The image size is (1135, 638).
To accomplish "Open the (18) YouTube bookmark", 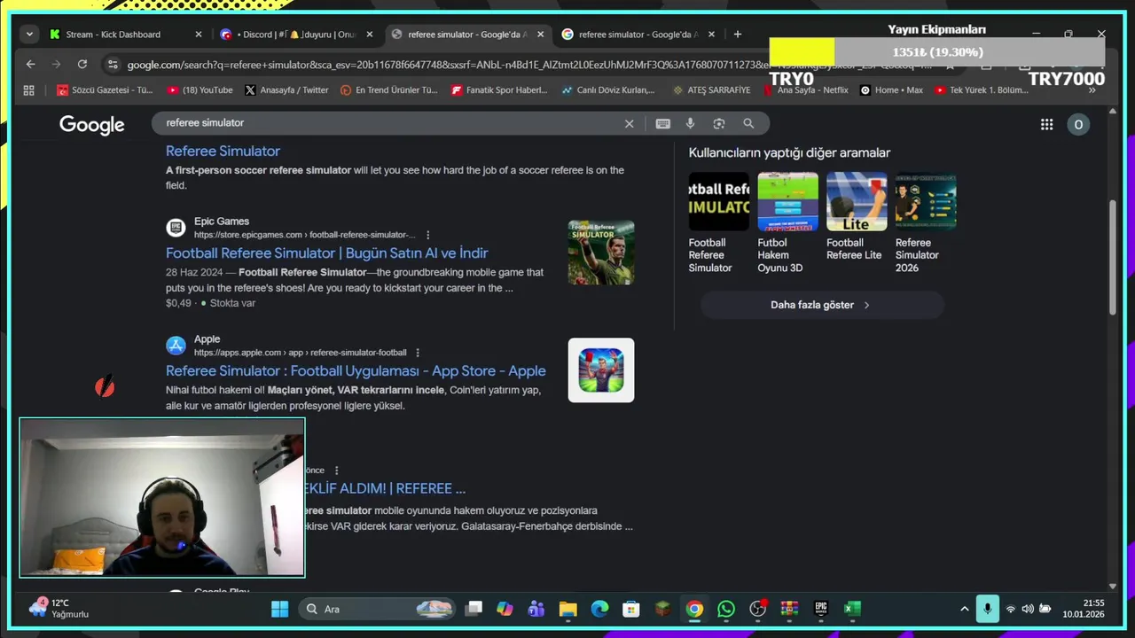I will pyautogui.click(x=200, y=90).
